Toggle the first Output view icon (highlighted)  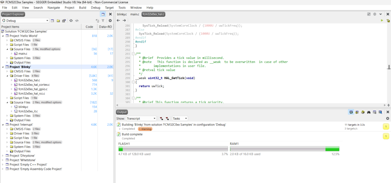351,112
